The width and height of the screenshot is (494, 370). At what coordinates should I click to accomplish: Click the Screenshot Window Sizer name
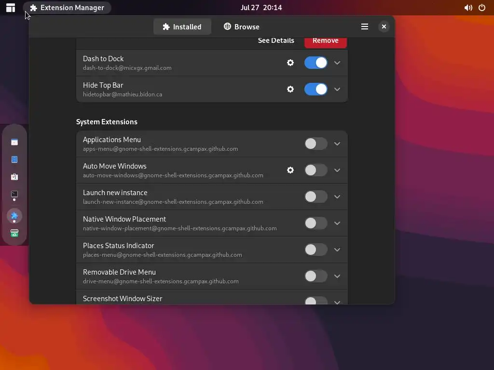(x=123, y=298)
